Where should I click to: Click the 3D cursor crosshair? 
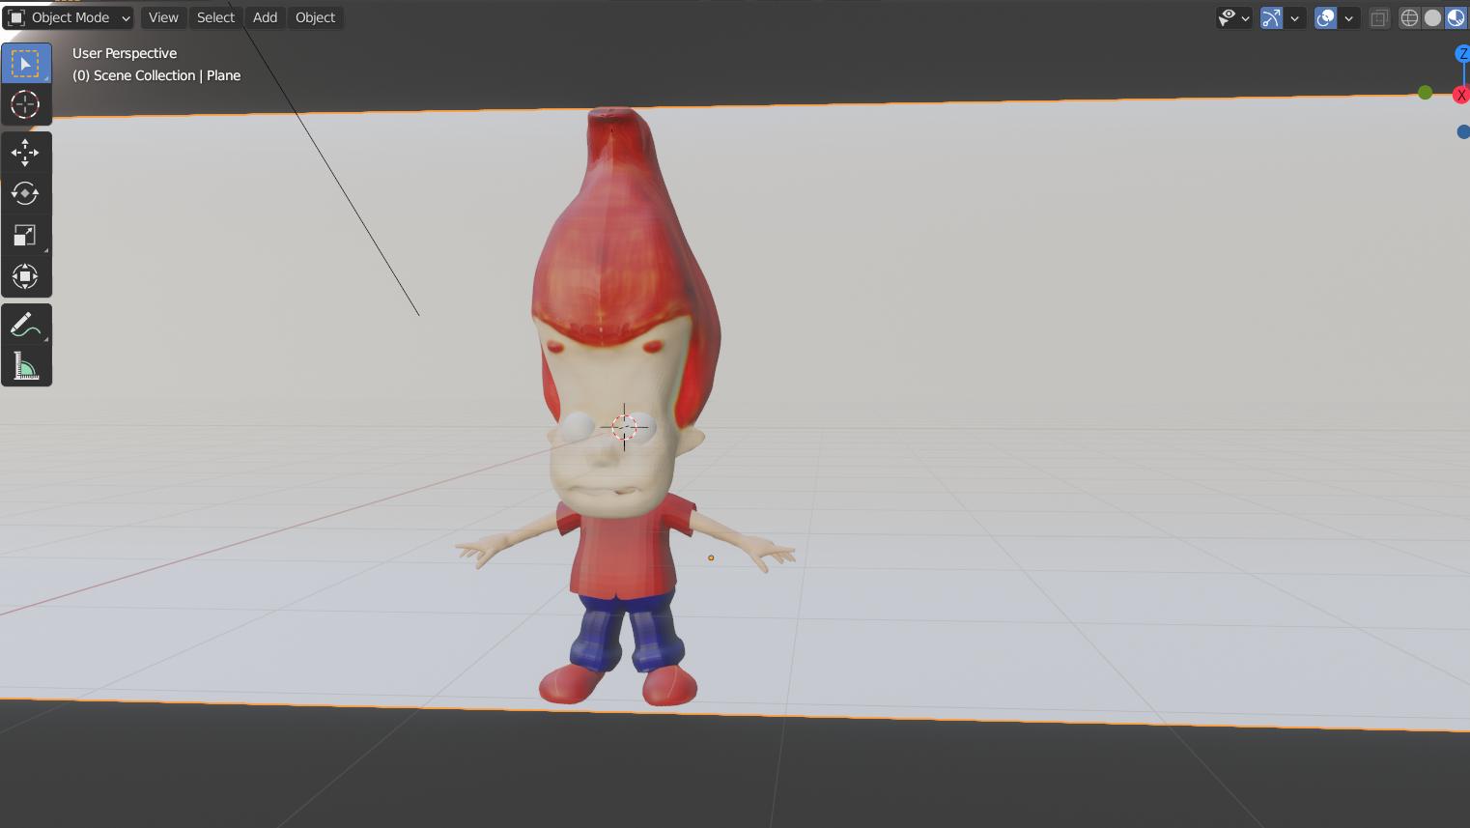click(x=624, y=426)
